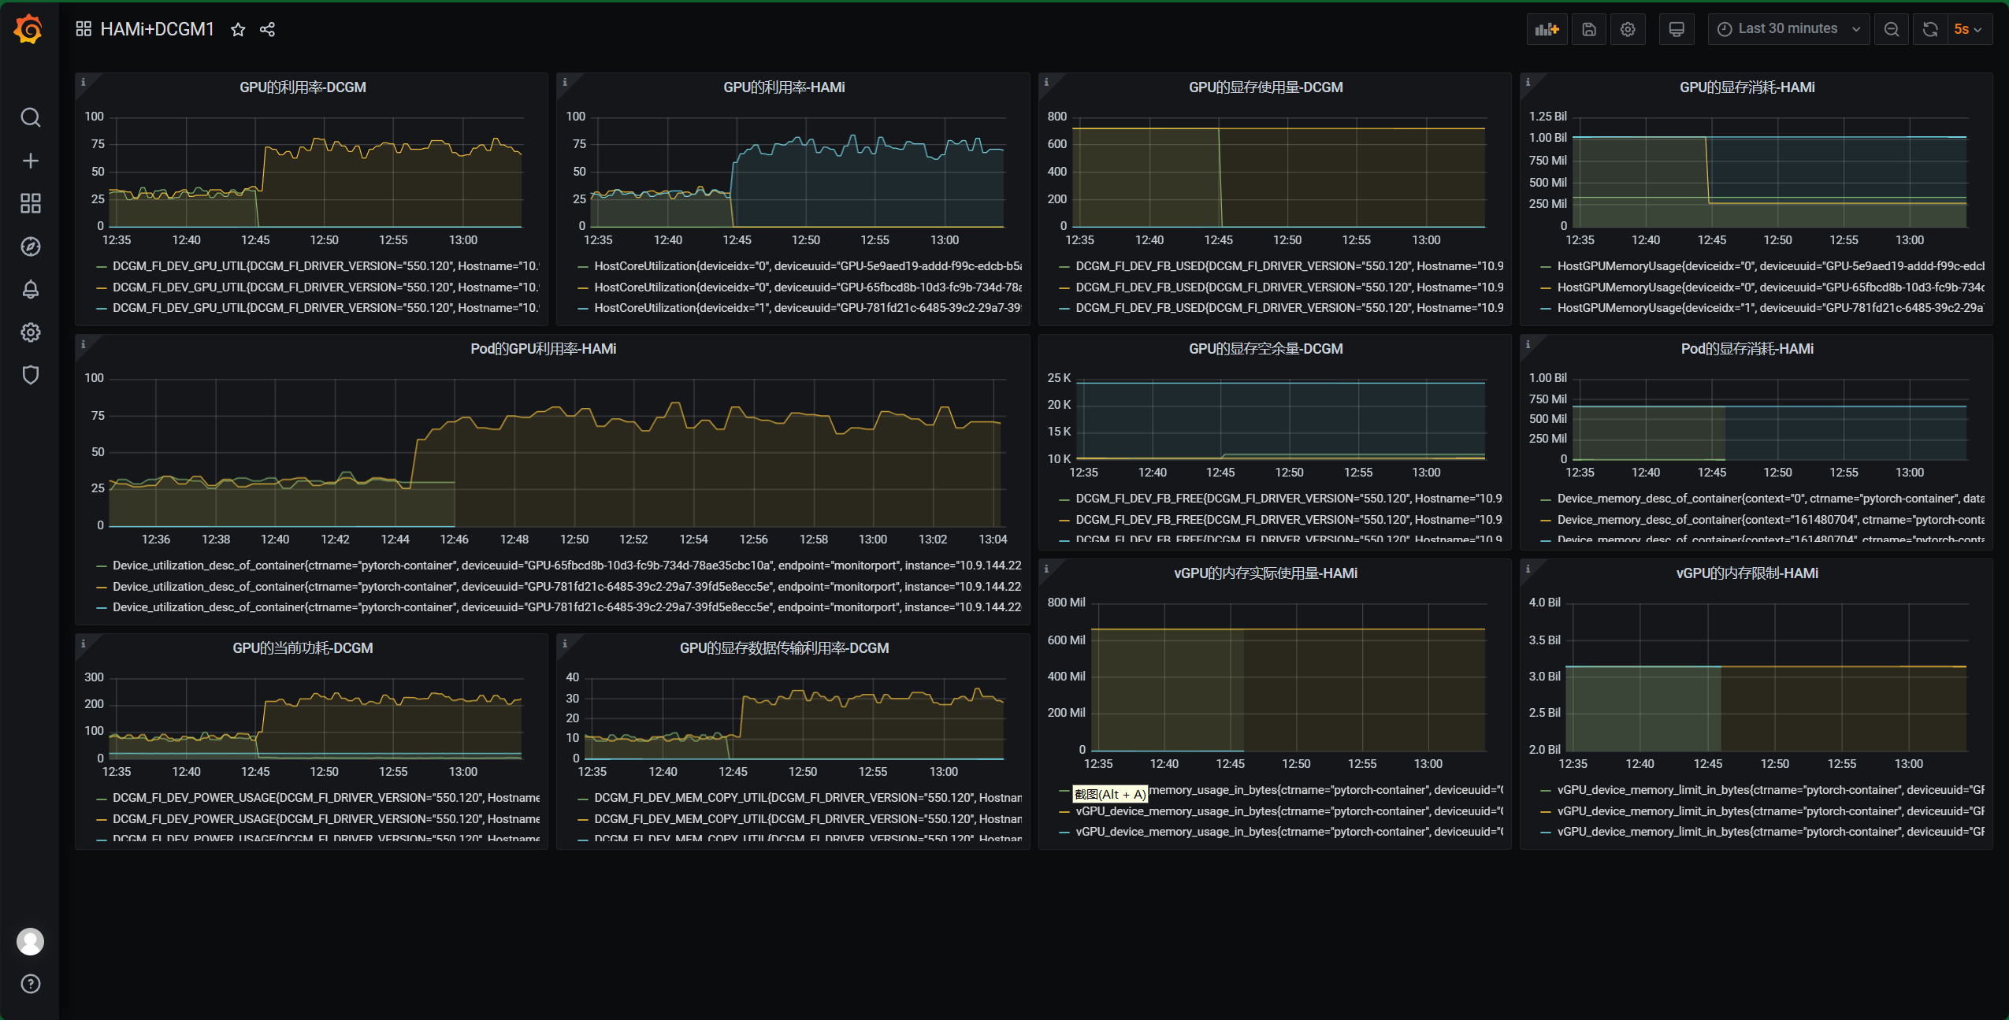This screenshot has width=2009, height=1020.
Task: Click the HAMi+DCGM1 dashboard title
Action: pos(157,29)
